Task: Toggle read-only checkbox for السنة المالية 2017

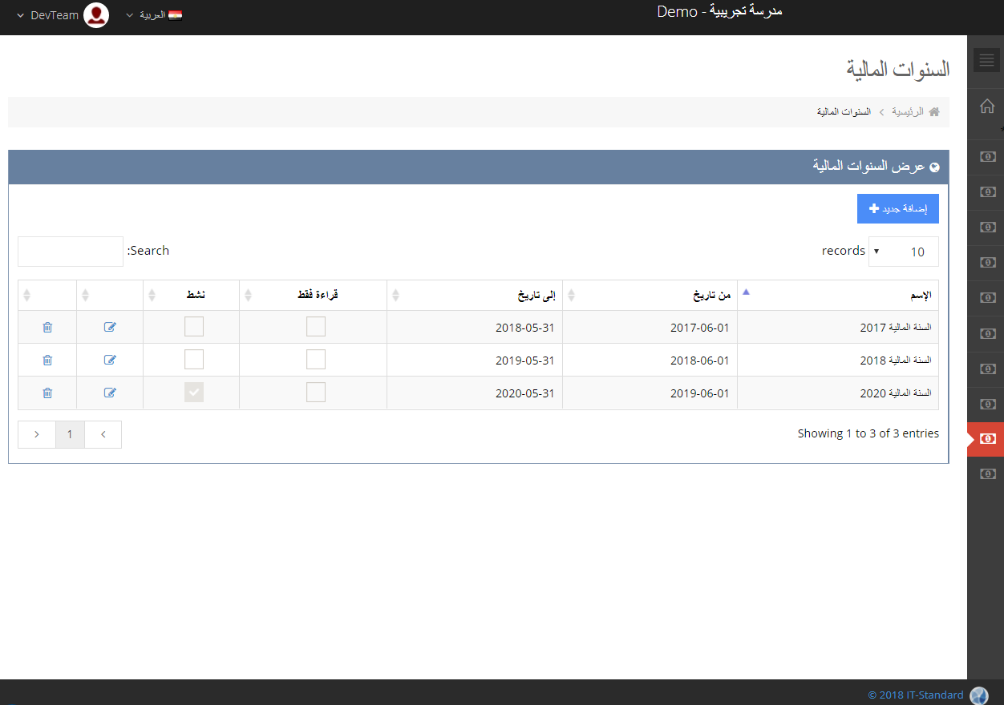Action: pos(316,327)
